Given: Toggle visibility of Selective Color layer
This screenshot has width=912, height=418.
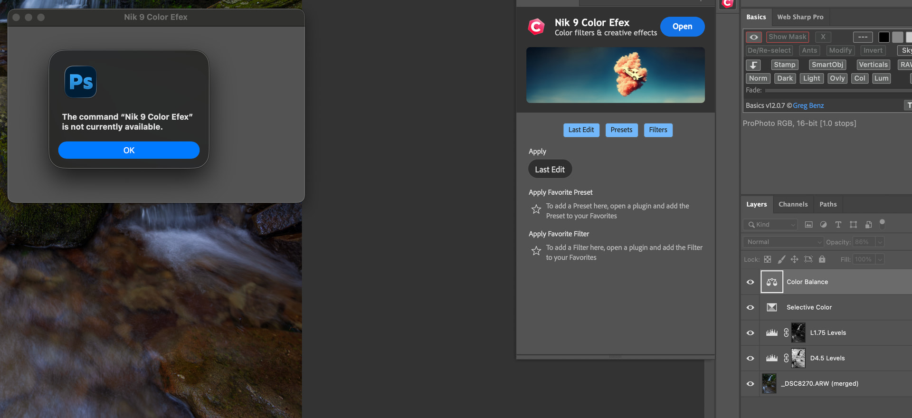Looking at the screenshot, I should tap(750, 307).
